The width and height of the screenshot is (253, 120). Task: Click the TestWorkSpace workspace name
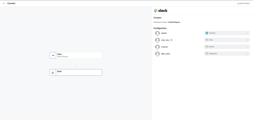pos(174,22)
